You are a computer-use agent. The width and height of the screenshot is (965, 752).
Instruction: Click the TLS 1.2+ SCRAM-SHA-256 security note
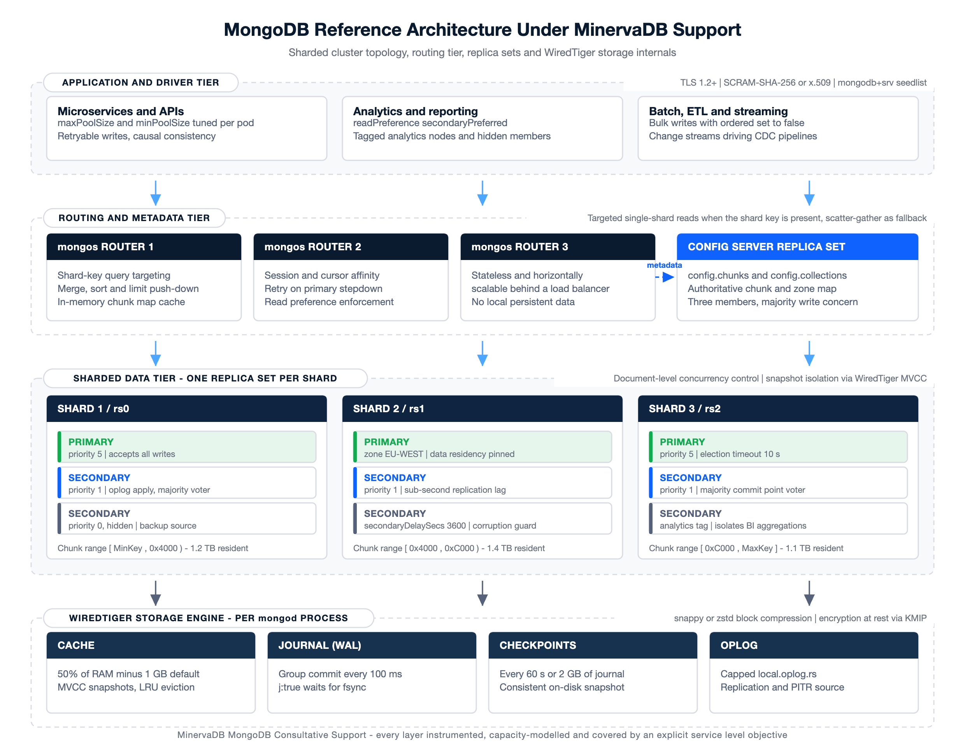(x=803, y=83)
